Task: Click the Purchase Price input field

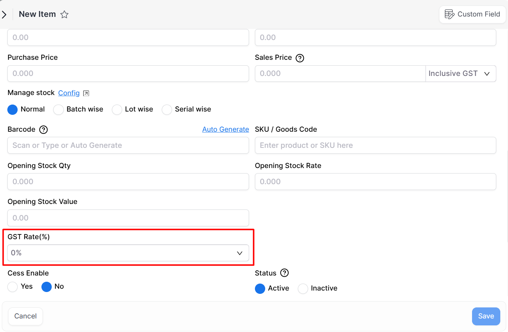Action: (x=128, y=74)
